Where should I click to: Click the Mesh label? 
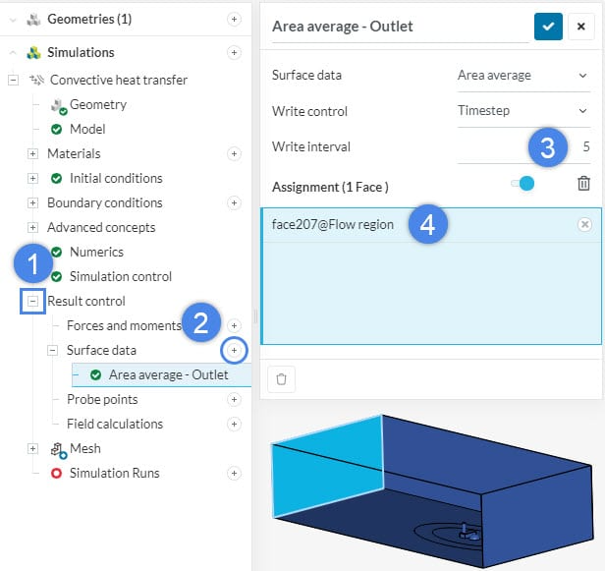[85, 448]
